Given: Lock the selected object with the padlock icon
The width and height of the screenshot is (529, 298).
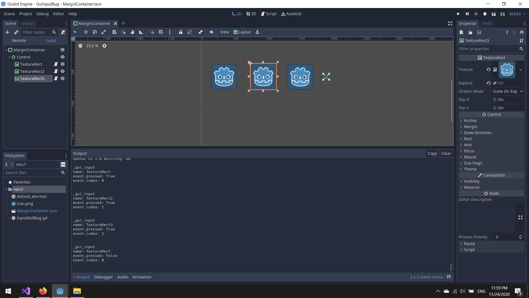Looking at the screenshot, I should tap(180, 32).
